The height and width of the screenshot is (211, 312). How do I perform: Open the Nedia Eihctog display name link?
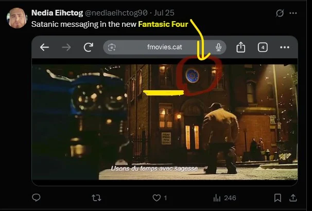(57, 13)
